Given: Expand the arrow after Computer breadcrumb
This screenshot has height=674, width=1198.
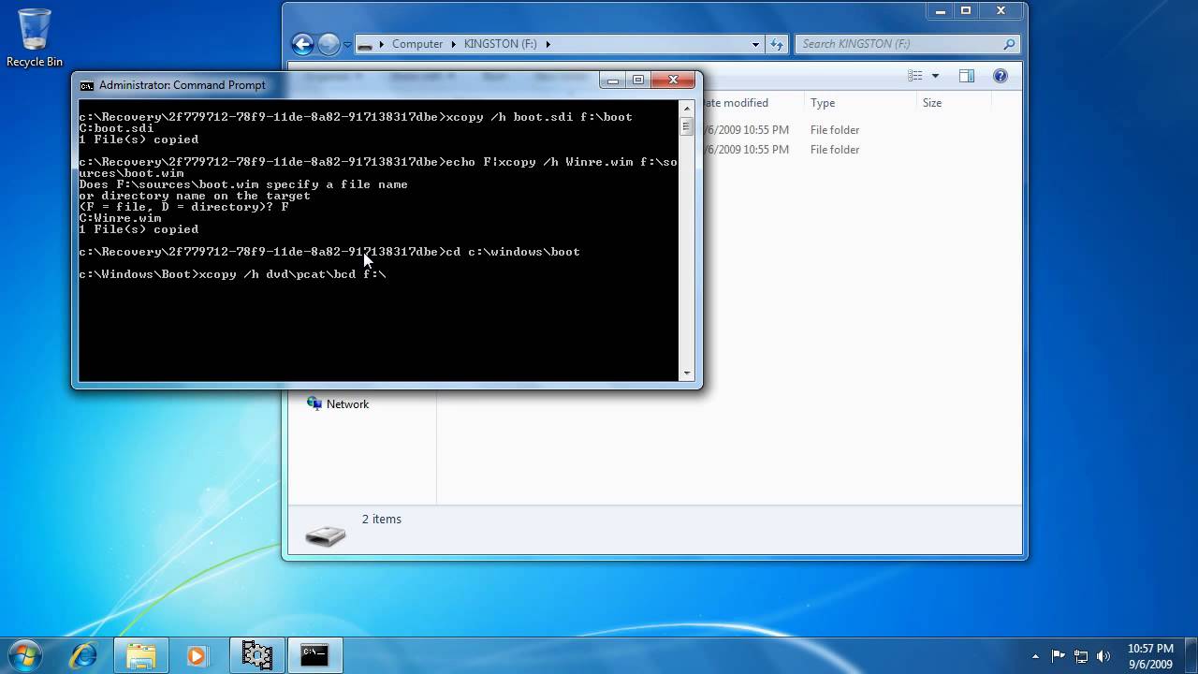Looking at the screenshot, I should 454,44.
